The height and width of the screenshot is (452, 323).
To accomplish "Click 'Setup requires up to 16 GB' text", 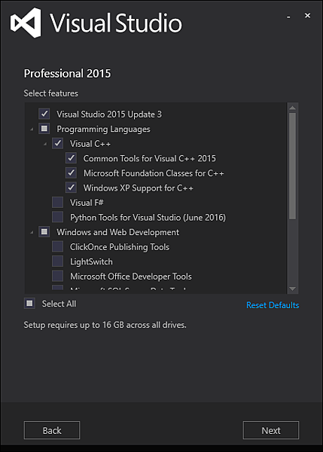I will click(105, 325).
